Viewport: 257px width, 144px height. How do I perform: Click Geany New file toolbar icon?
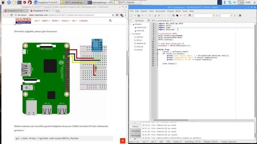(x=131, y=16)
